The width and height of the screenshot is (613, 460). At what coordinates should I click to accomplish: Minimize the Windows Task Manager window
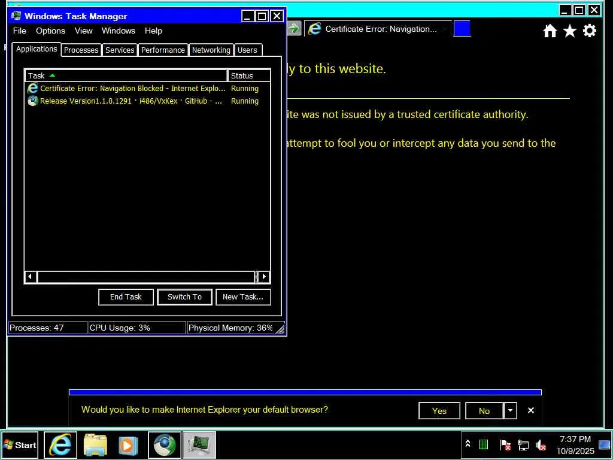coord(247,16)
